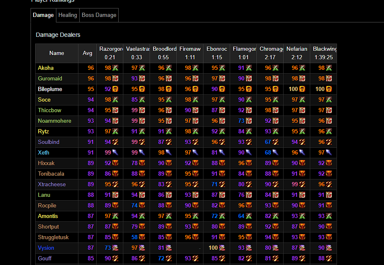Click the Nefarian 2:12 column header
The width and height of the screenshot is (384, 265).
pos(297,53)
